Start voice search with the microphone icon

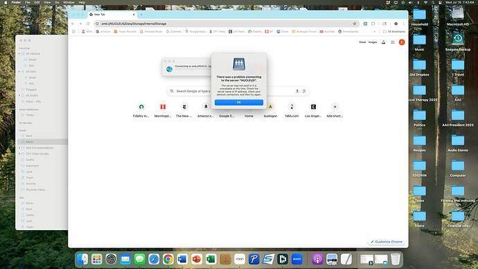click(297, 91)
